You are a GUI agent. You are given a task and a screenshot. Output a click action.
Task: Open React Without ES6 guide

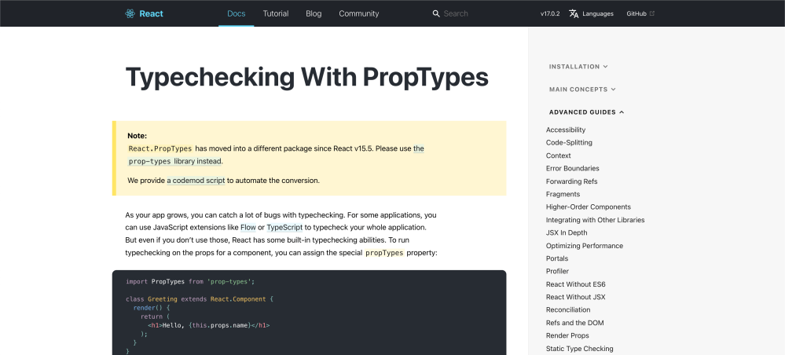[x=576, y=284]
